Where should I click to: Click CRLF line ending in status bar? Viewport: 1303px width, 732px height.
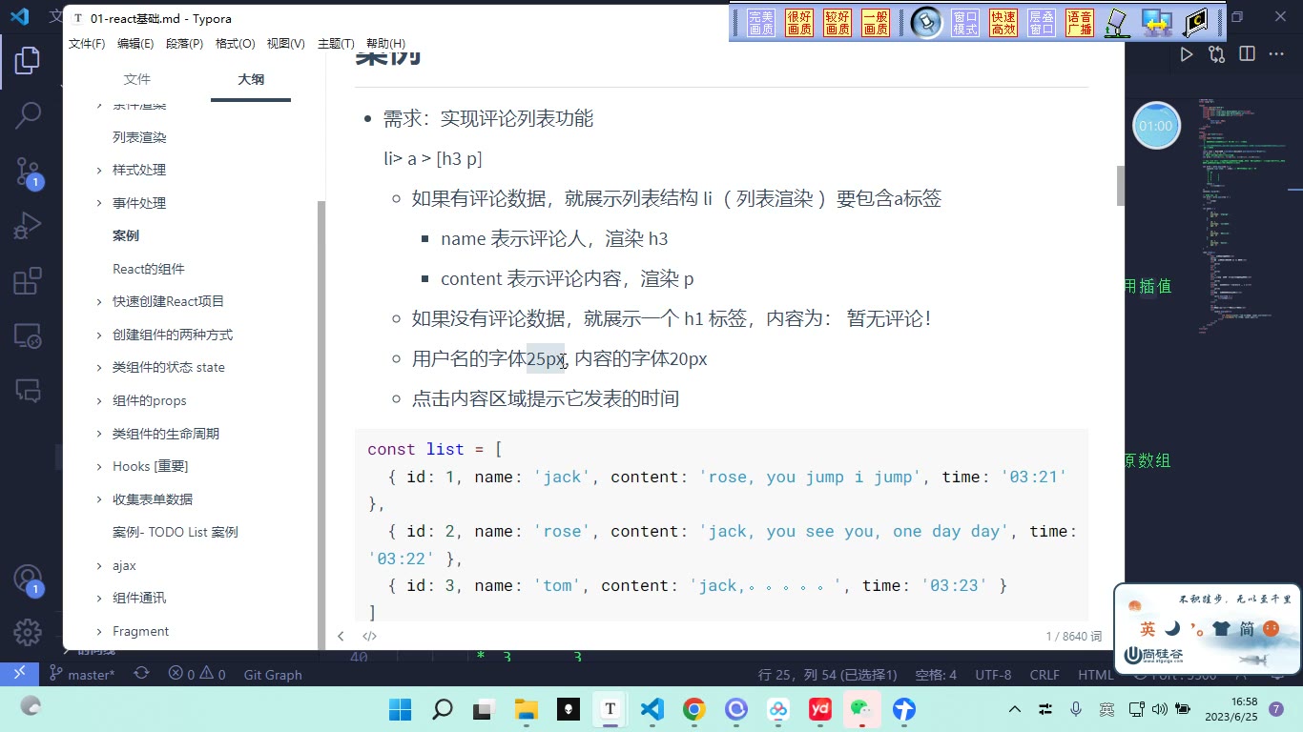(x=1044, y=675)
